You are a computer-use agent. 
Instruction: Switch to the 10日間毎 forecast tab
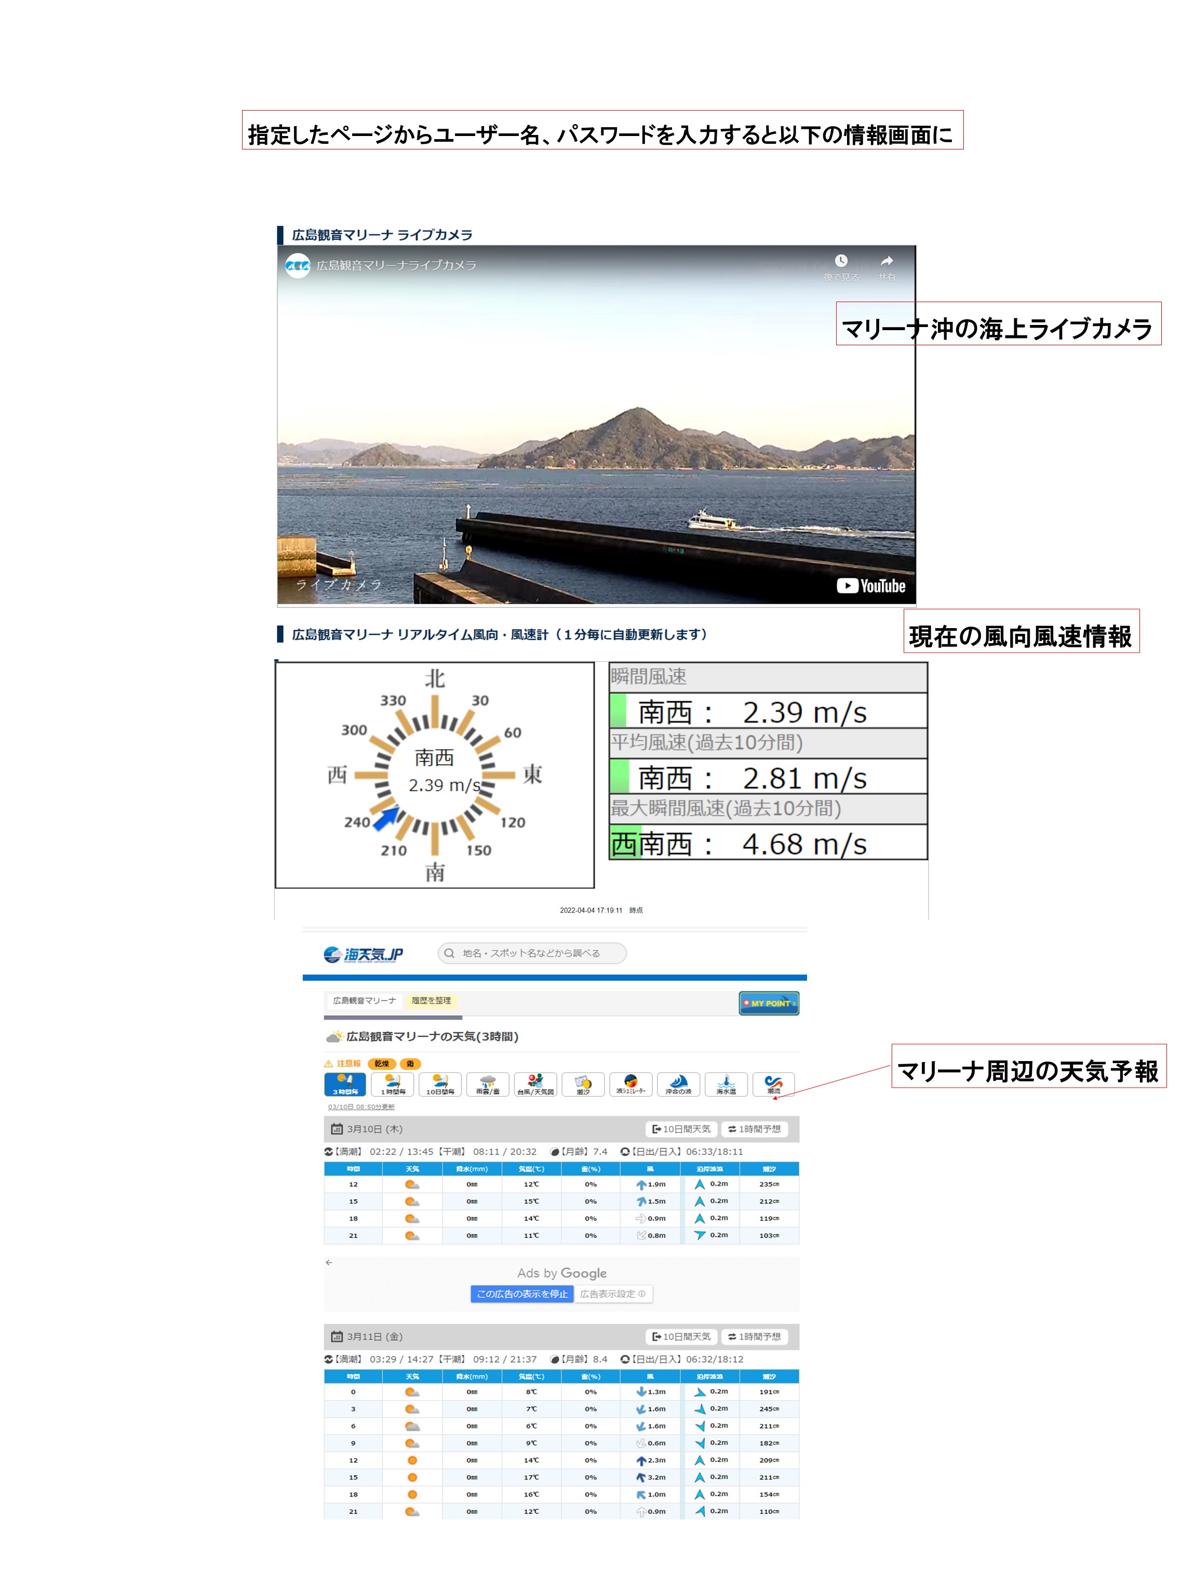(x=440, y=1084)
